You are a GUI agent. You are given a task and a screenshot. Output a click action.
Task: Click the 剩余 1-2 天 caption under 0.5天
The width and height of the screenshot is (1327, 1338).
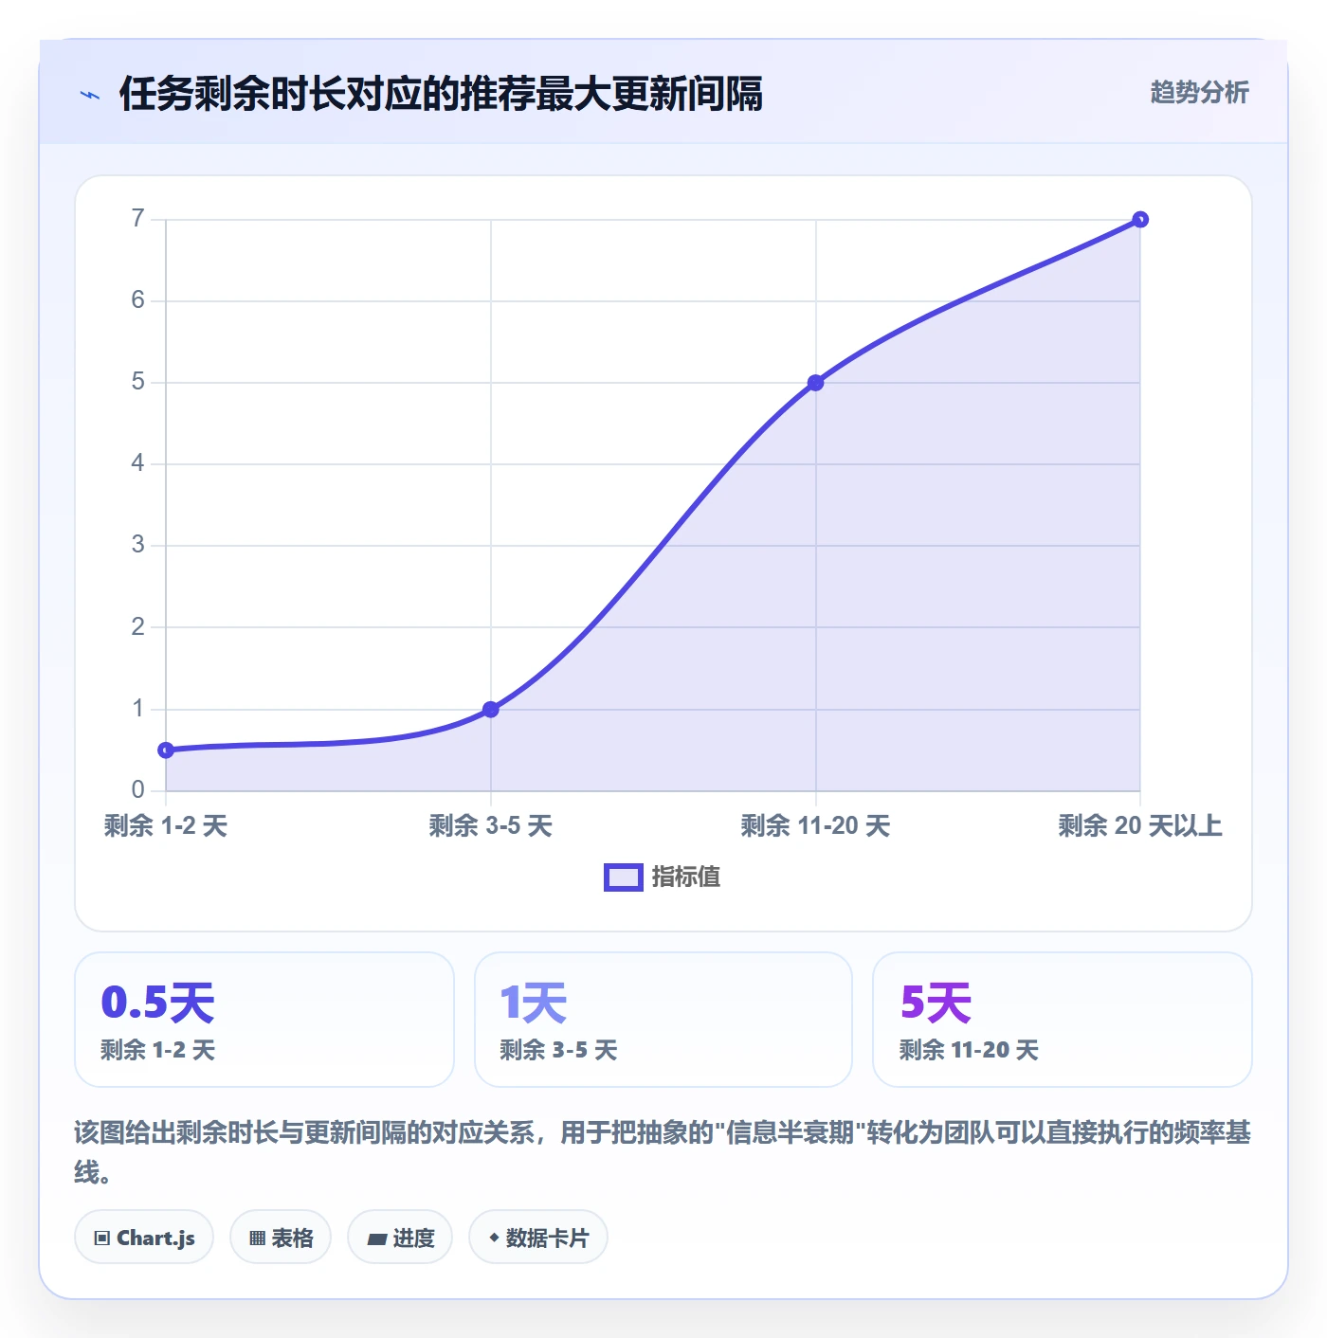[x=158, y=1050]
